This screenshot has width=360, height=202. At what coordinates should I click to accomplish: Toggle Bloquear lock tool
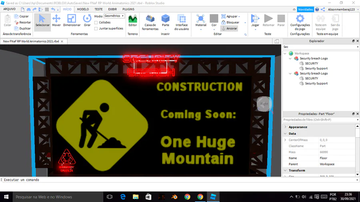(230, 22)
